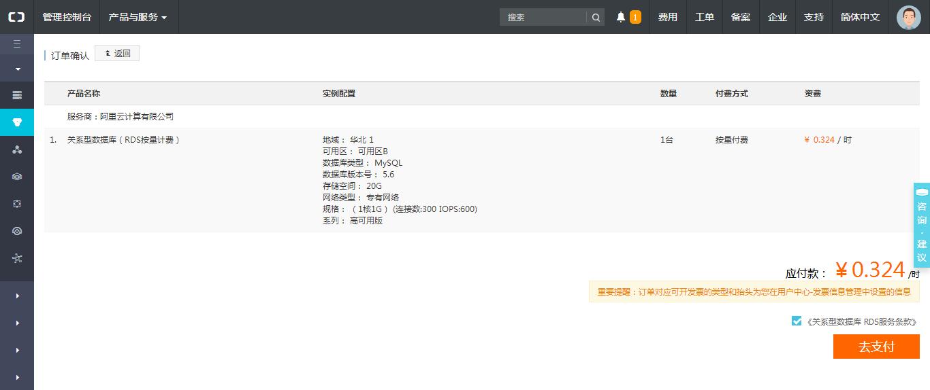The height and width of the screenshot is (390, 930).
Task: Click the 产品名称 column header
Action: [x=84, y=94]
